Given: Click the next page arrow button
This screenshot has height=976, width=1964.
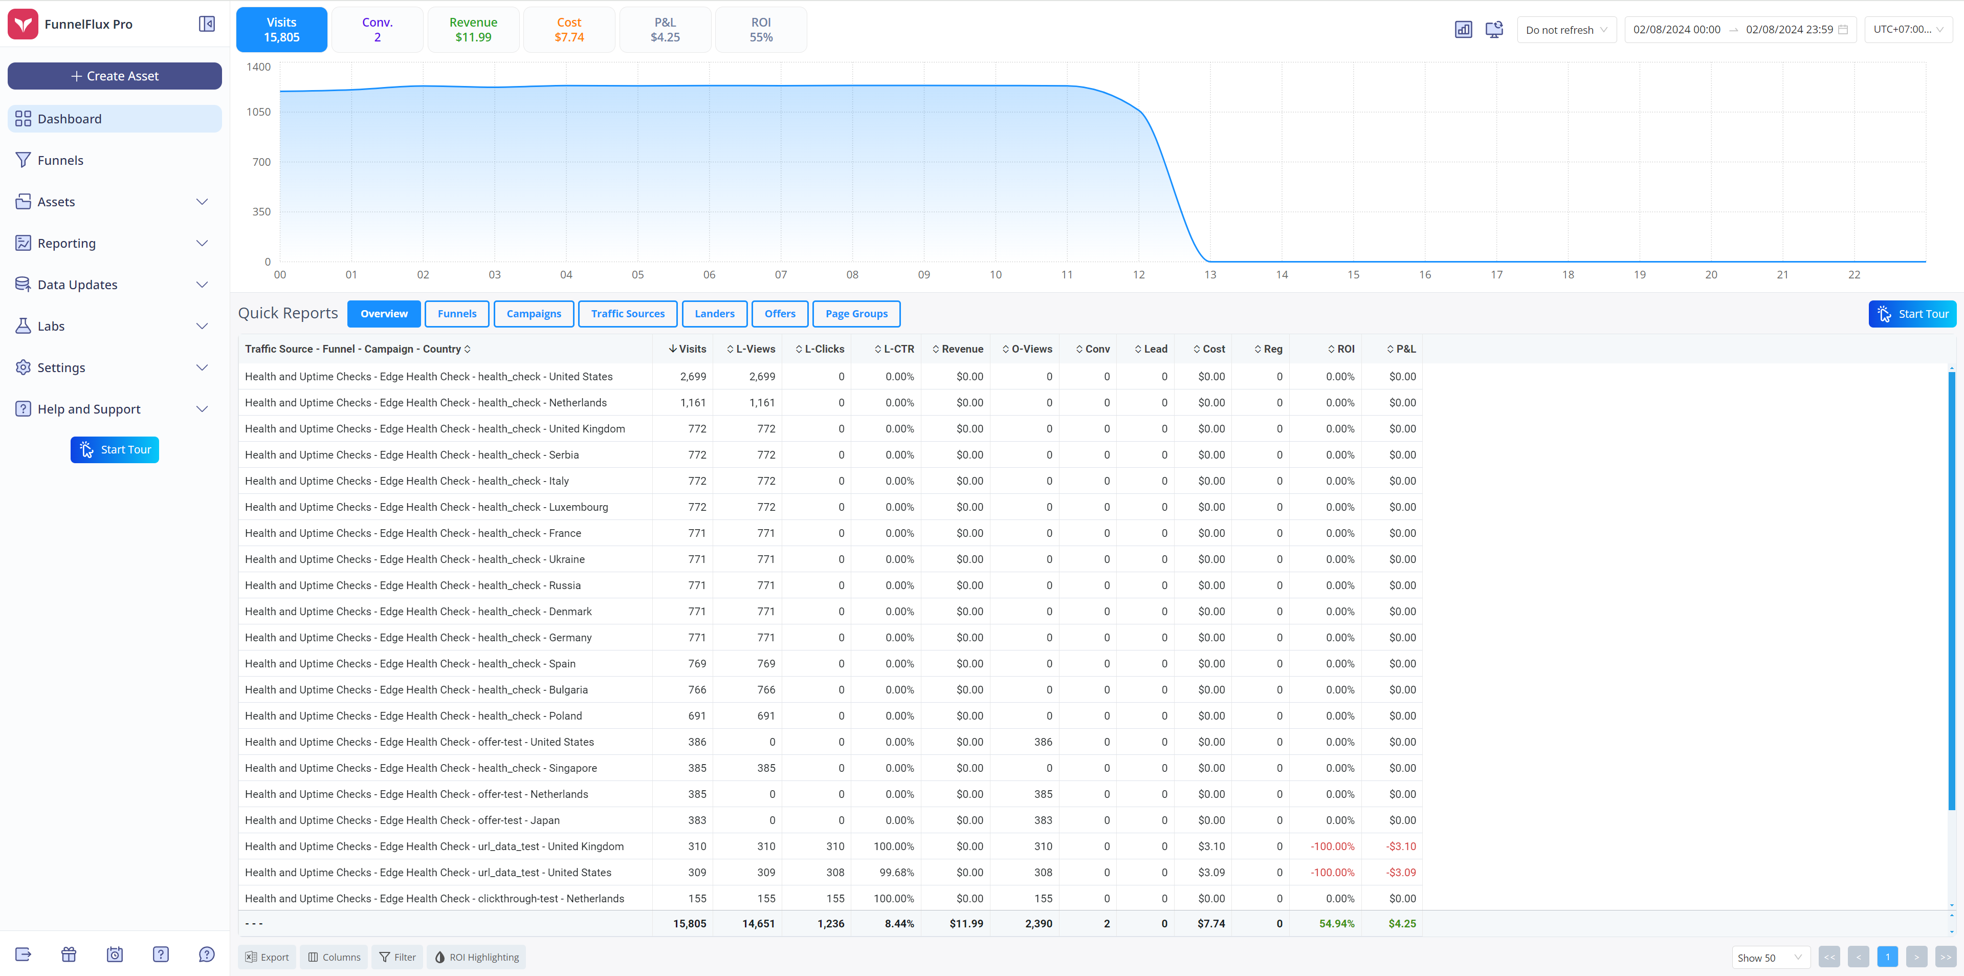Looking at the screenshot, I should click(x=1916, y=957).
